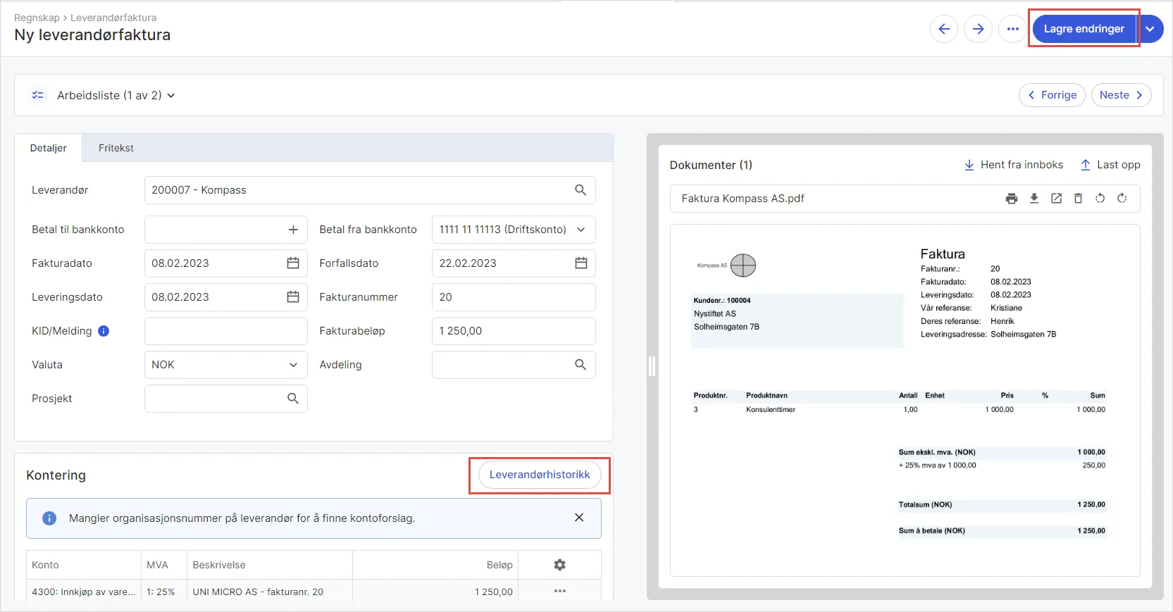This screenshot has width=1173, height=612.
Task: Switch to the Fritekst tab
Action: (116, 148)
